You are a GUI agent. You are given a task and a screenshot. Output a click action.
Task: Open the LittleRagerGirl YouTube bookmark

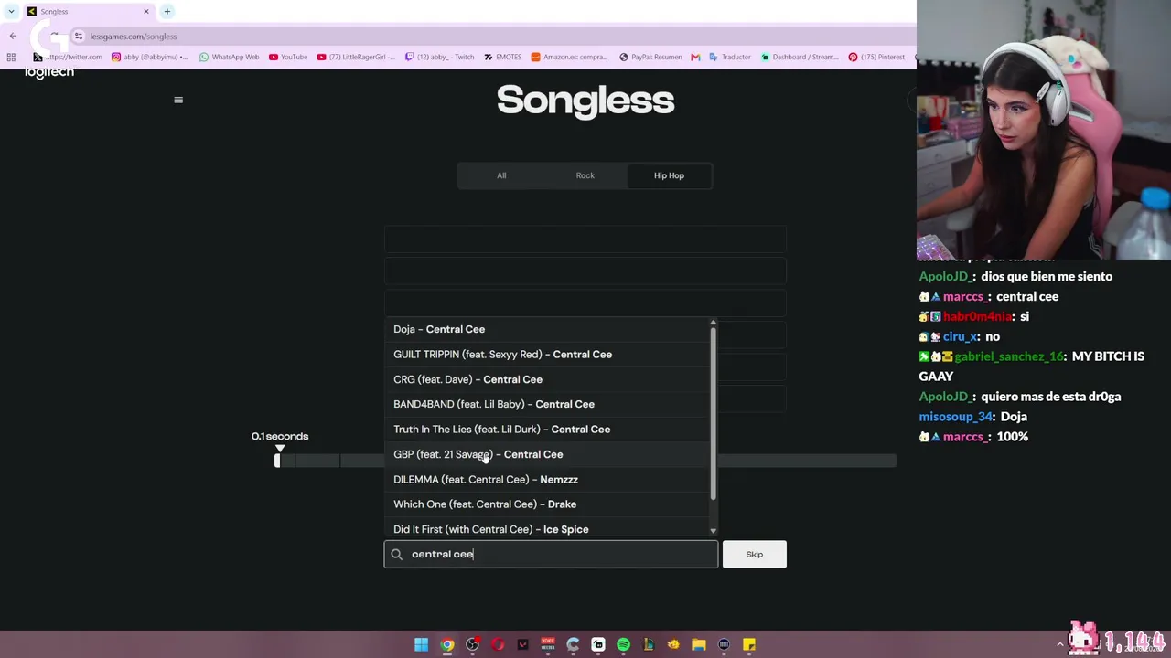point(356,57)
